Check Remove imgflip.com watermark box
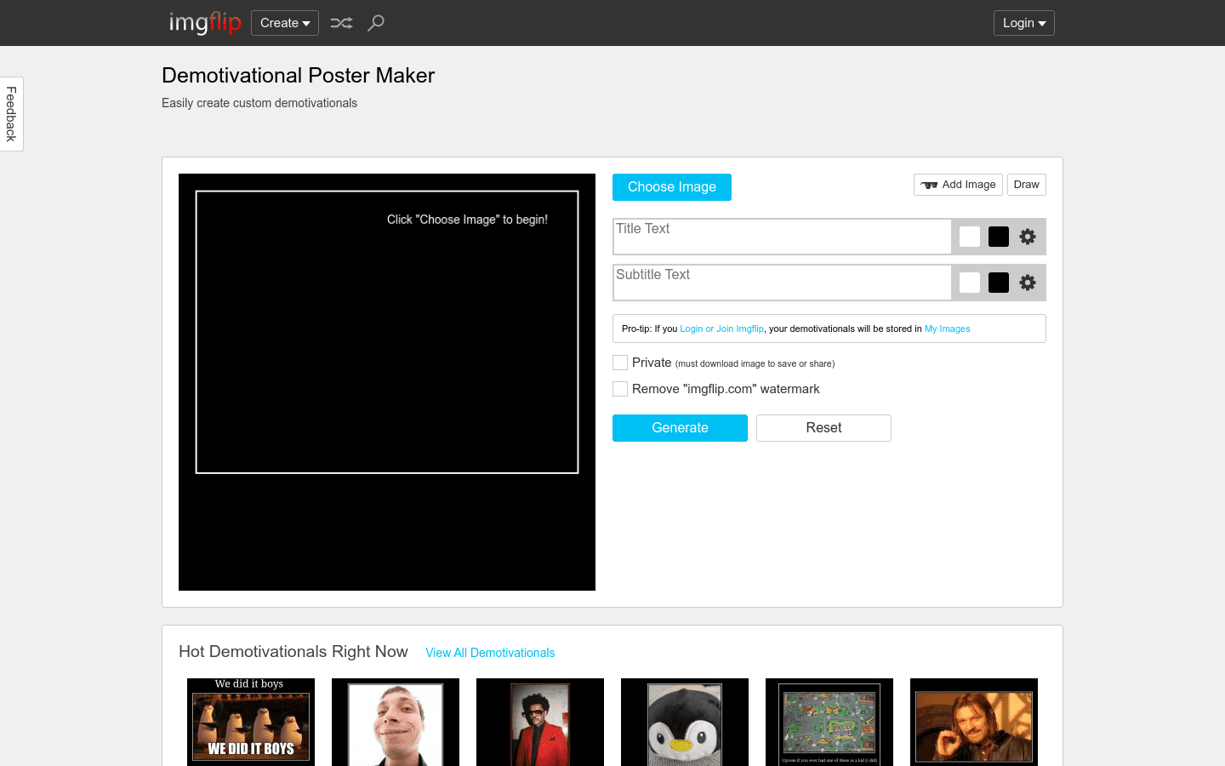 [x=620, y=389]
